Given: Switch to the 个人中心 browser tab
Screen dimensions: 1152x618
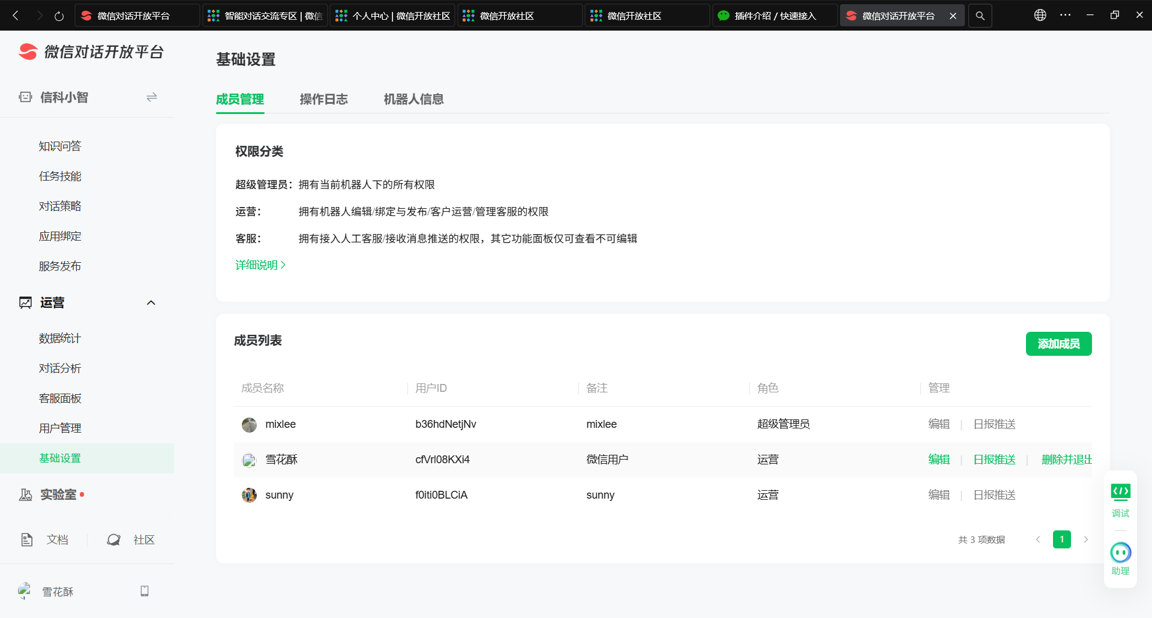Looking at the screenshot, I should click(392, 16).
